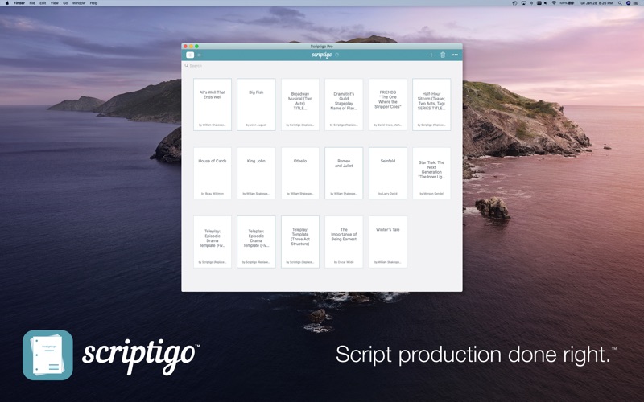Click the sync spinner next to scriptigo logo
Image resolution: width=644 pixels, height=402 pixels.
[x=336, y=55]
